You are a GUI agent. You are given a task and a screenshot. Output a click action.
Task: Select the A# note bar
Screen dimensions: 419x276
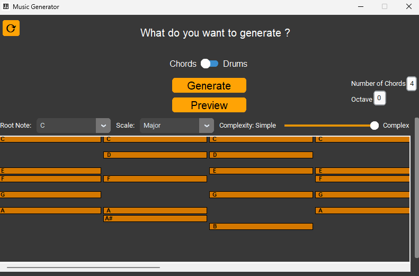point(155,219)
